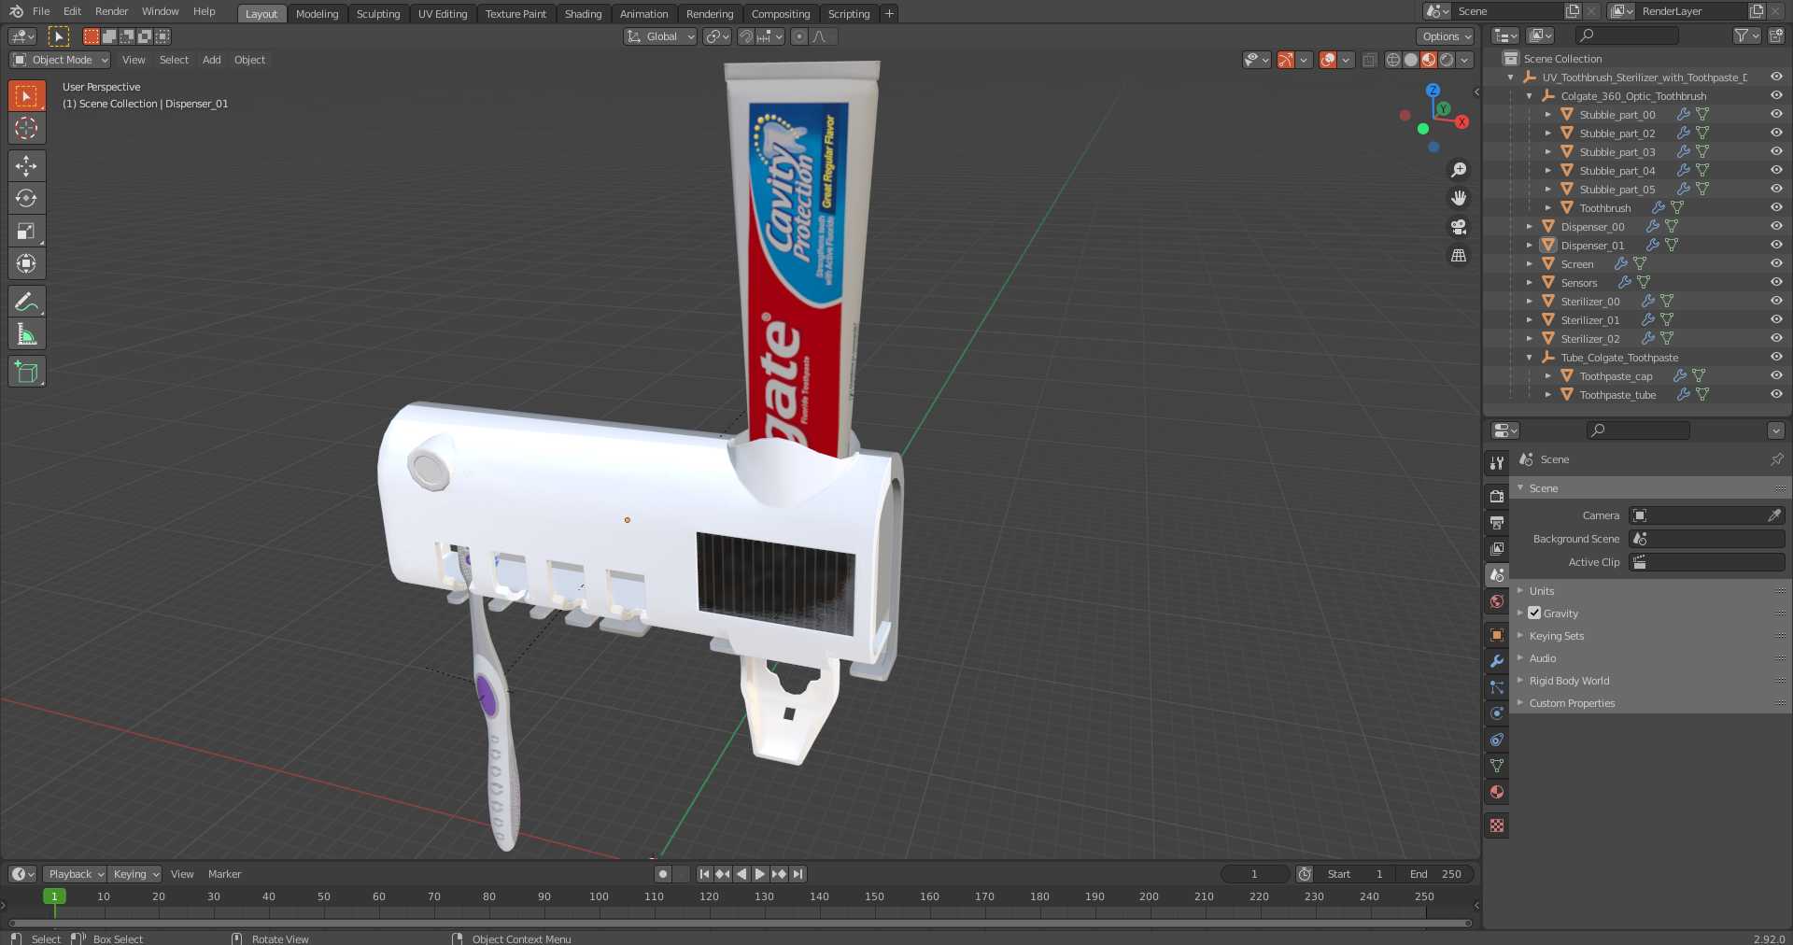Switch perspective/orthographic grid icon
Viewport: 1793px width, 945px height.
(x=1459, y=256)
